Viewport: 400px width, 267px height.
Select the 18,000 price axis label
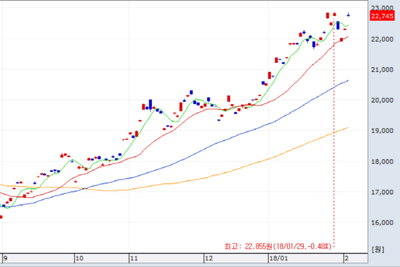382,162
